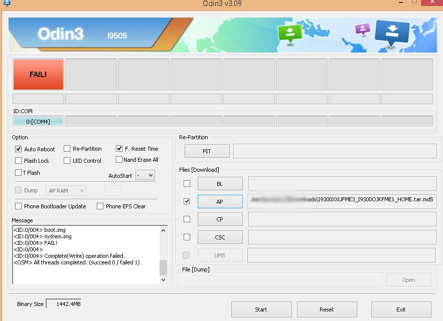Enable Nand Erase All option
The image size is (443, 321).
(119, 160)
